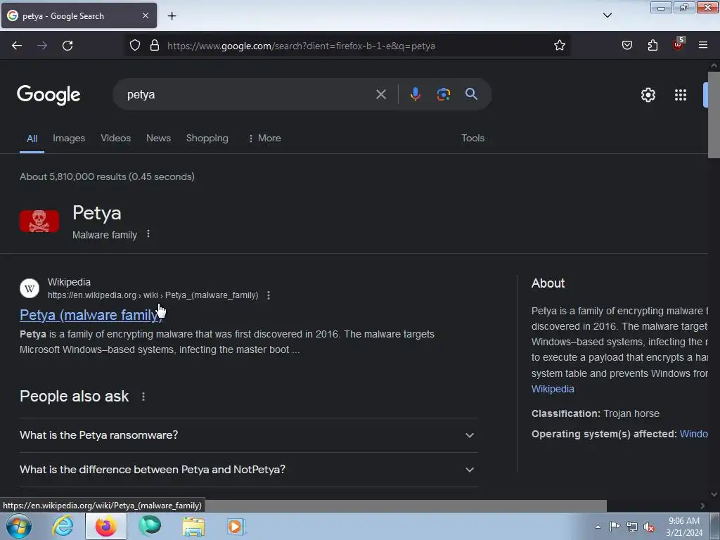Image resolution: width=720 pixels, height=540 pixels.
Task: Open the about-this-result dots for Wikipedia
Action: pos(269,295)
